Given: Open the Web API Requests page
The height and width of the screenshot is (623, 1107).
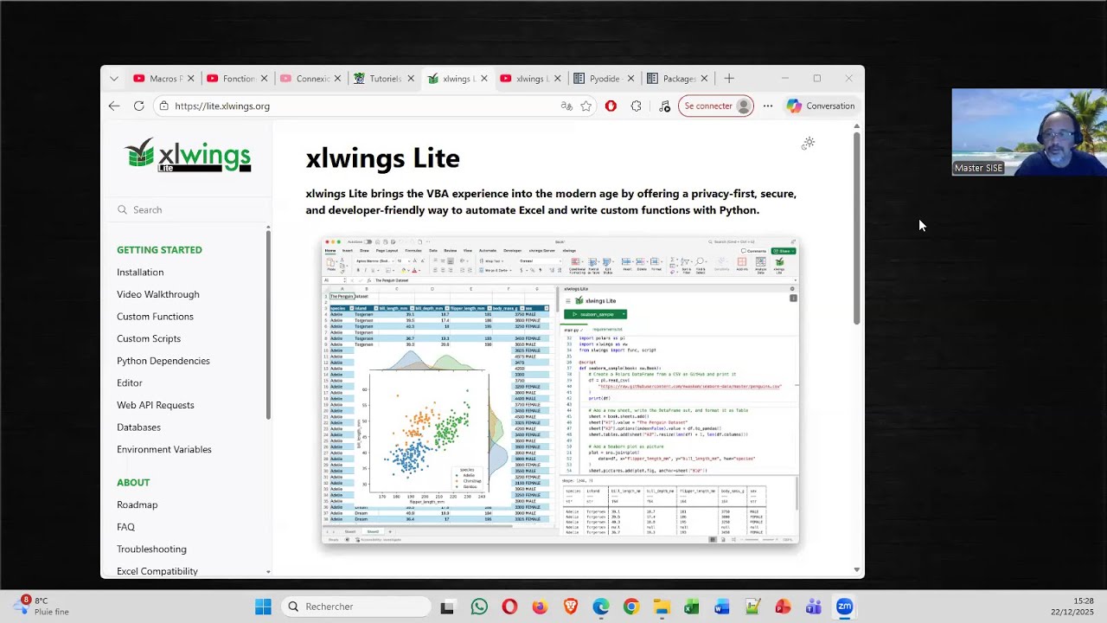Looking at the screenshot, I should coord(156,405).
